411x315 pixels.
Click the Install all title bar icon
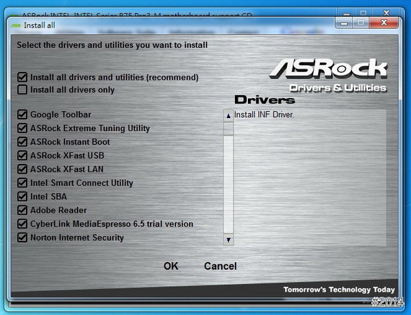15,25
